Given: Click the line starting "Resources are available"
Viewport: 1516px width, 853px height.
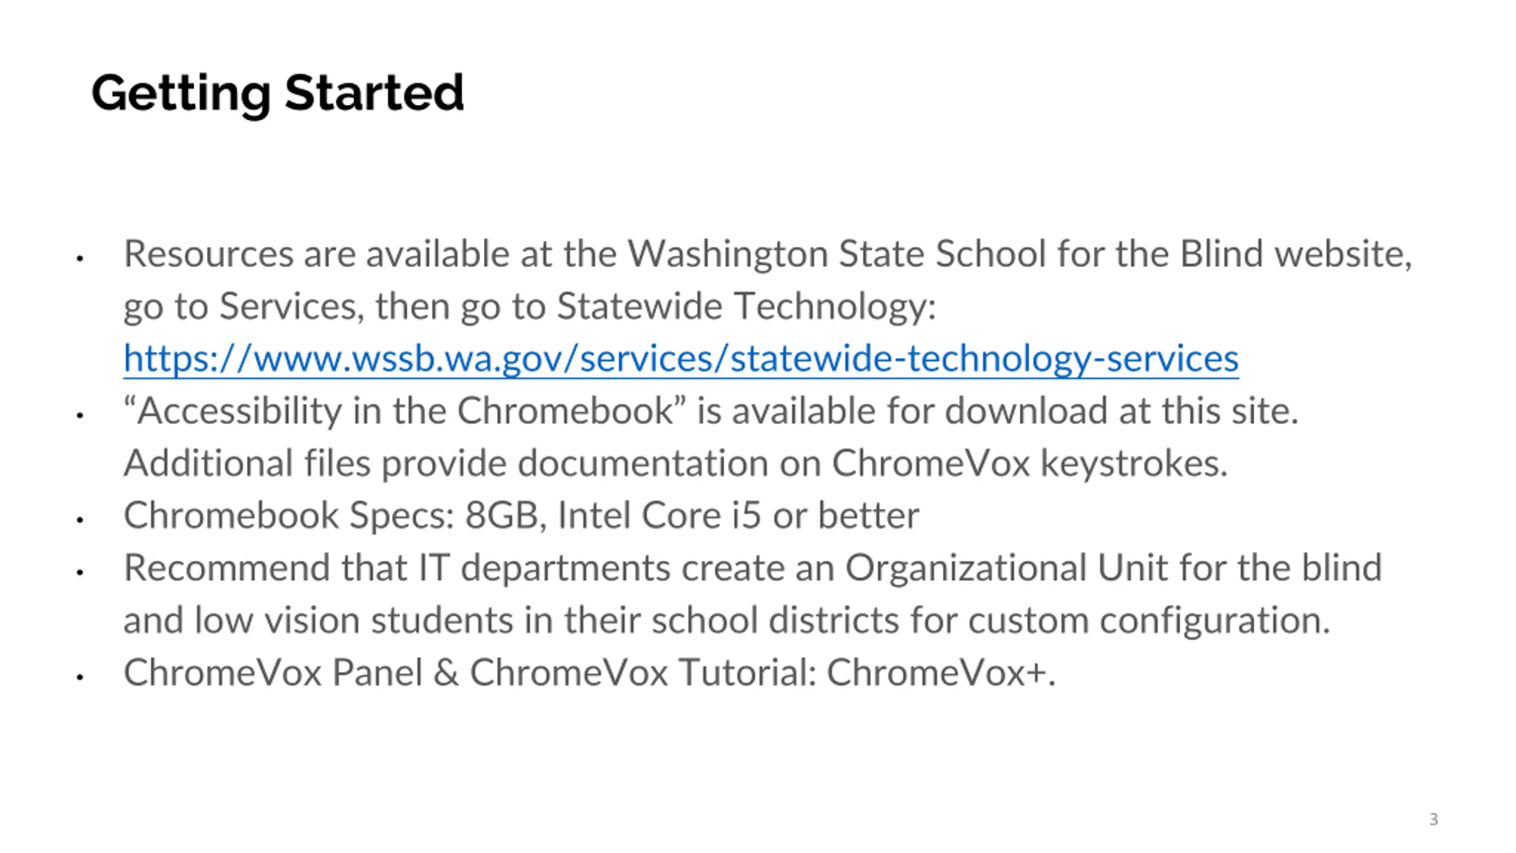Looking at the screenshot, I should [768, 255].
